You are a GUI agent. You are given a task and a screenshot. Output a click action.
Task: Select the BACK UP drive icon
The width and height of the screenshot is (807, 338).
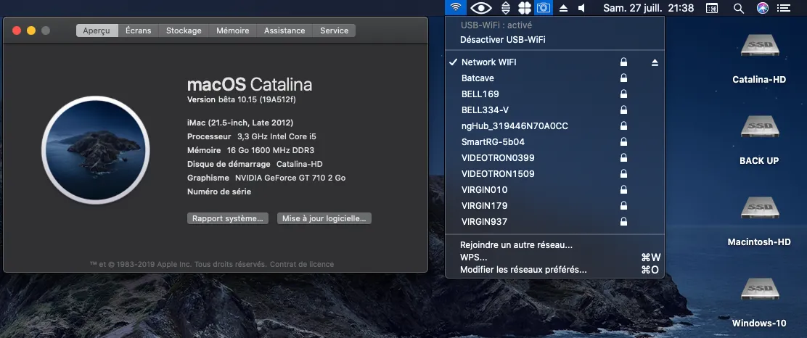tap(760, 126)
